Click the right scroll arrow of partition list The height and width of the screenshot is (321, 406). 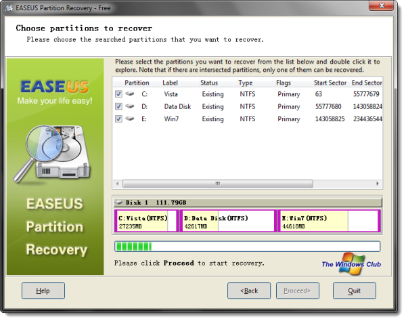[x=378, y=184]
